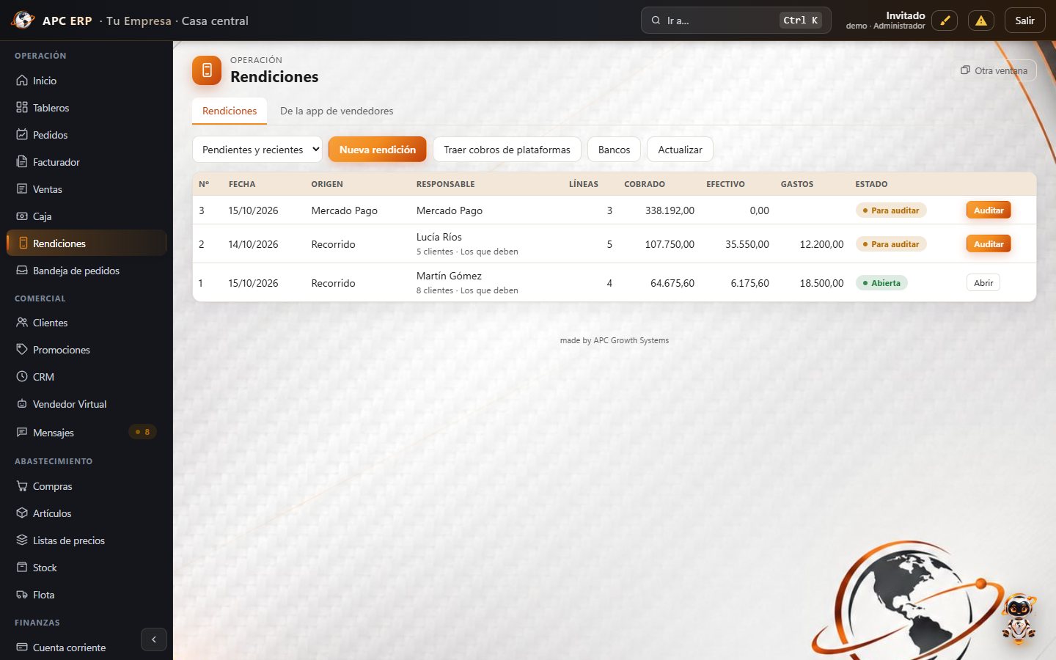Click Abrir for Martín Gómez rendición
The width and height of the screenshot is (1056, 660).
983,283
